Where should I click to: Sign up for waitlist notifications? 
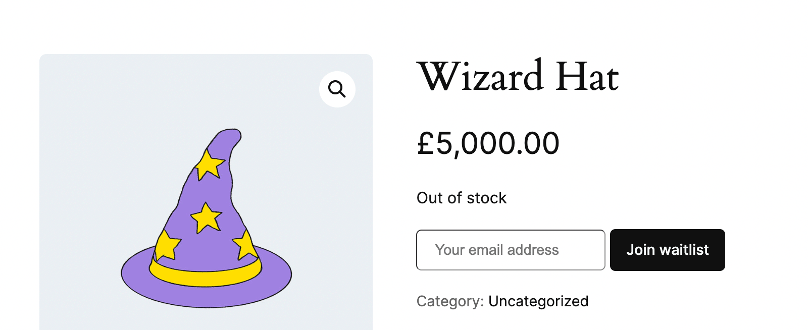[x=668, y=250]
